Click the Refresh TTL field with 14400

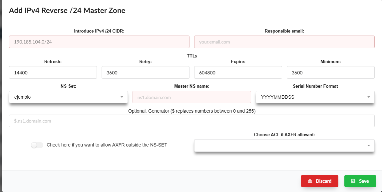click(53, 73)
